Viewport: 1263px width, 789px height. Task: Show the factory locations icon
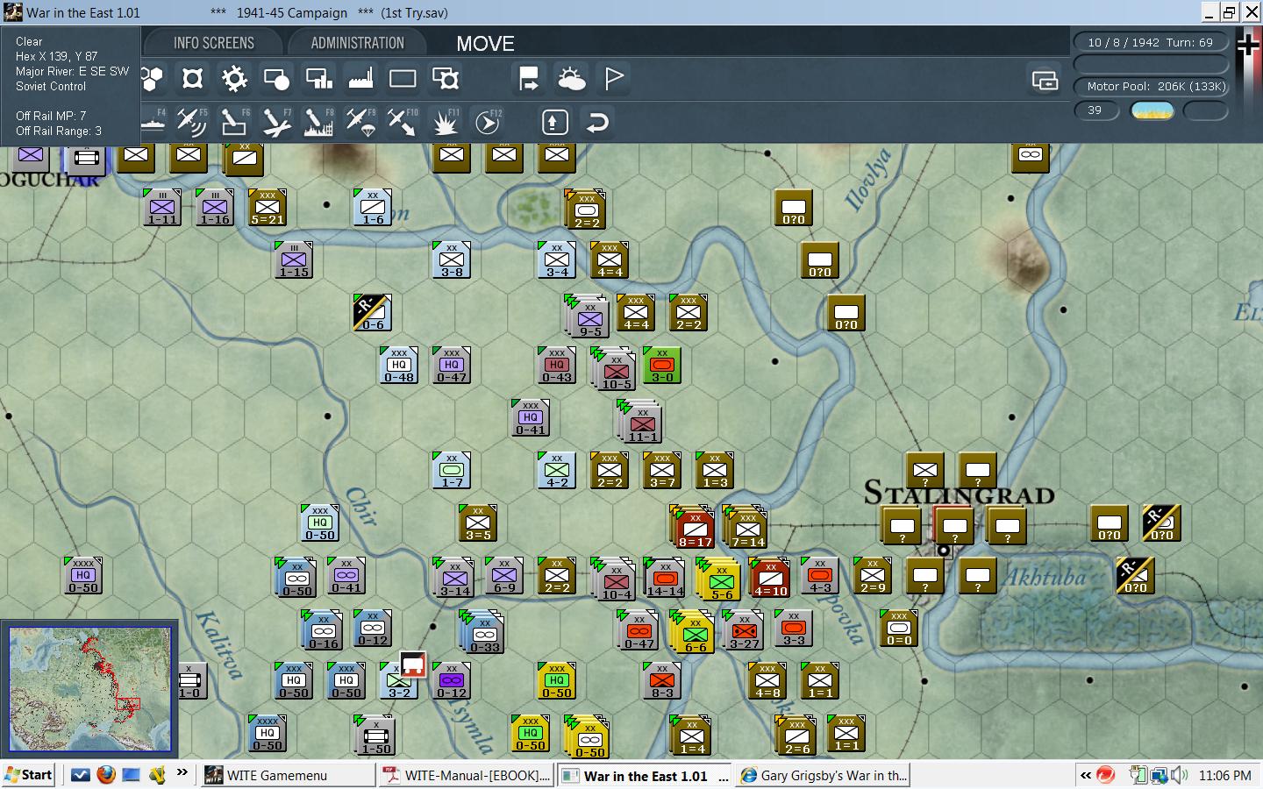(360, 79)
